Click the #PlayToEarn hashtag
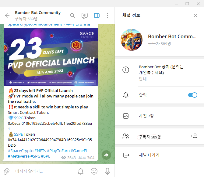 pyautogui.click(x=58, y=151)
